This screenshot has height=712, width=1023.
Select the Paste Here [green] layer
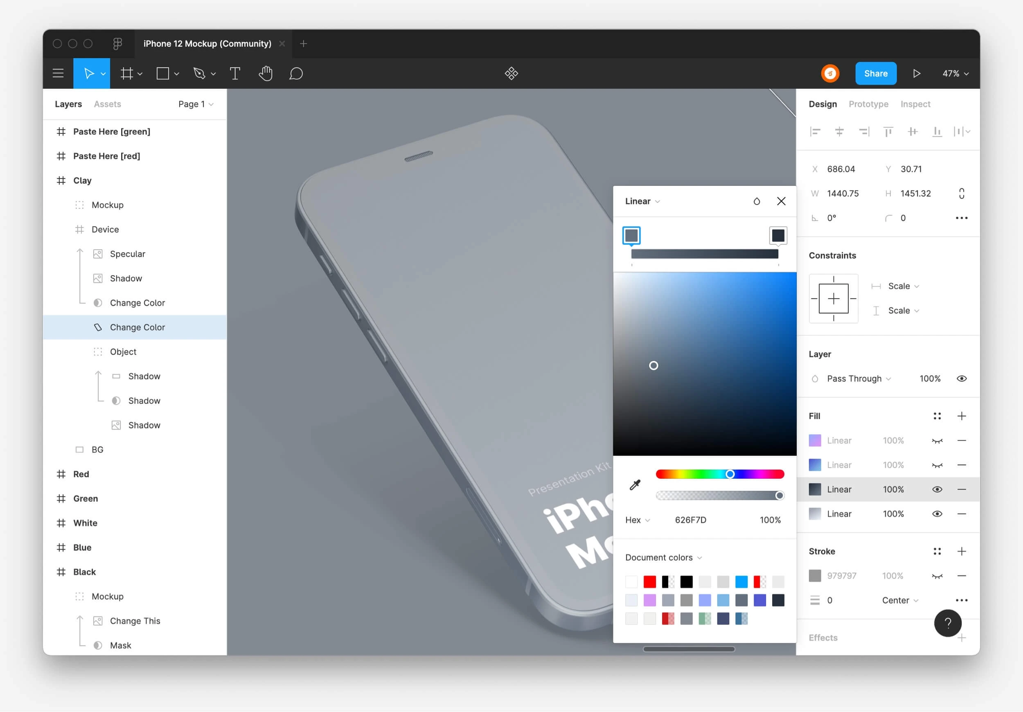coord(111,132)
